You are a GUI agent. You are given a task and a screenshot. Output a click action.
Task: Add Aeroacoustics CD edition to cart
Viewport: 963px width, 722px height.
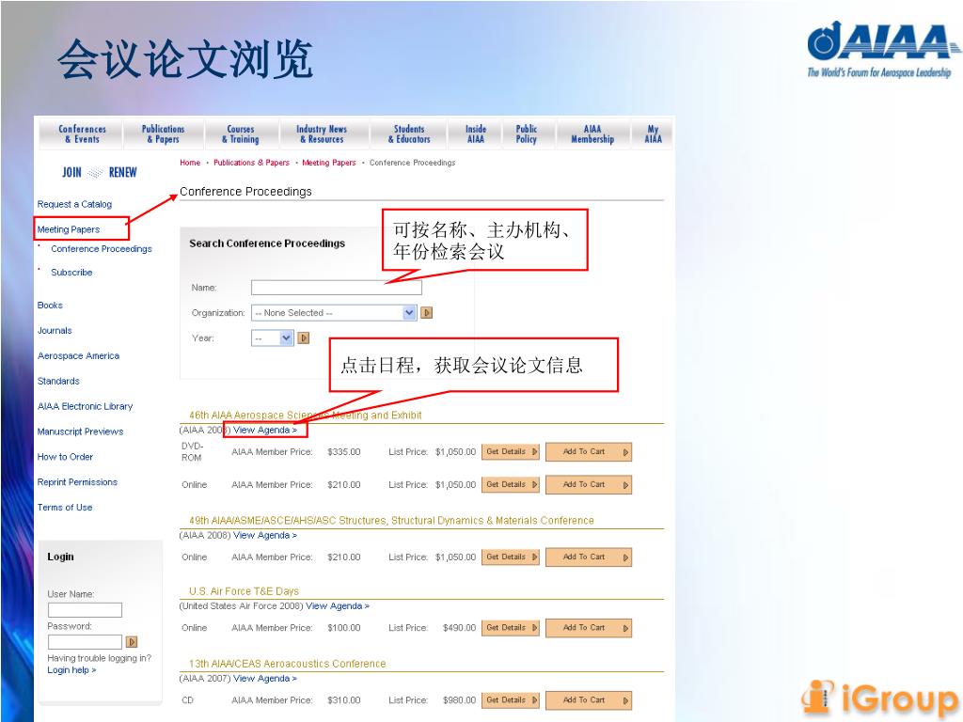pyautogui.click(x=589, y=700)
